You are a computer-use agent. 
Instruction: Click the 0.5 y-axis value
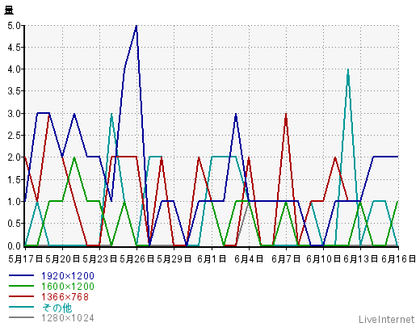[14, 224]
